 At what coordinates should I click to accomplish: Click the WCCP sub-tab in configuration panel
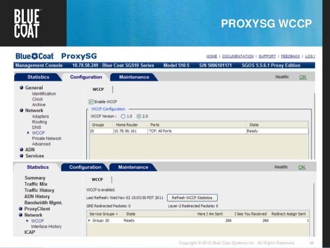click(x=98, y=90)
